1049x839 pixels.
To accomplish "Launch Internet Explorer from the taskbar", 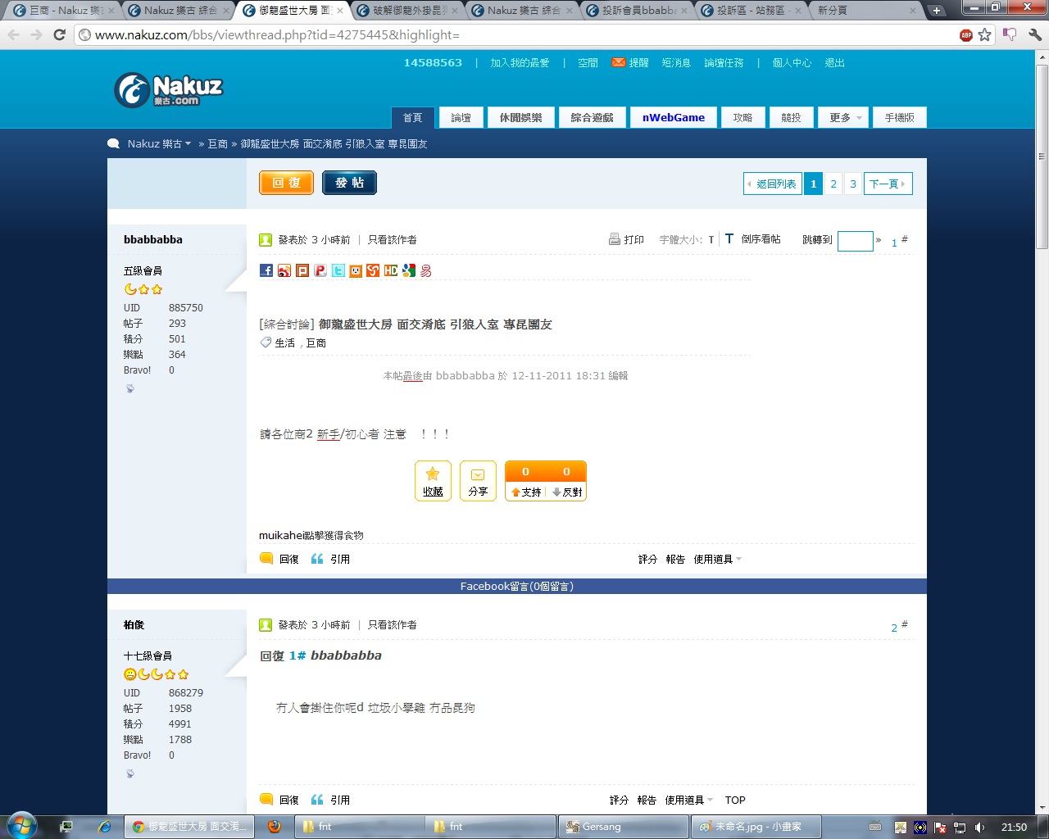I will [x=105, y=827].
